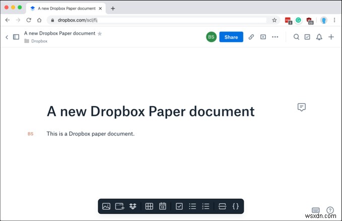Toggle the sidebar panel icon

[x=16, y=37]
